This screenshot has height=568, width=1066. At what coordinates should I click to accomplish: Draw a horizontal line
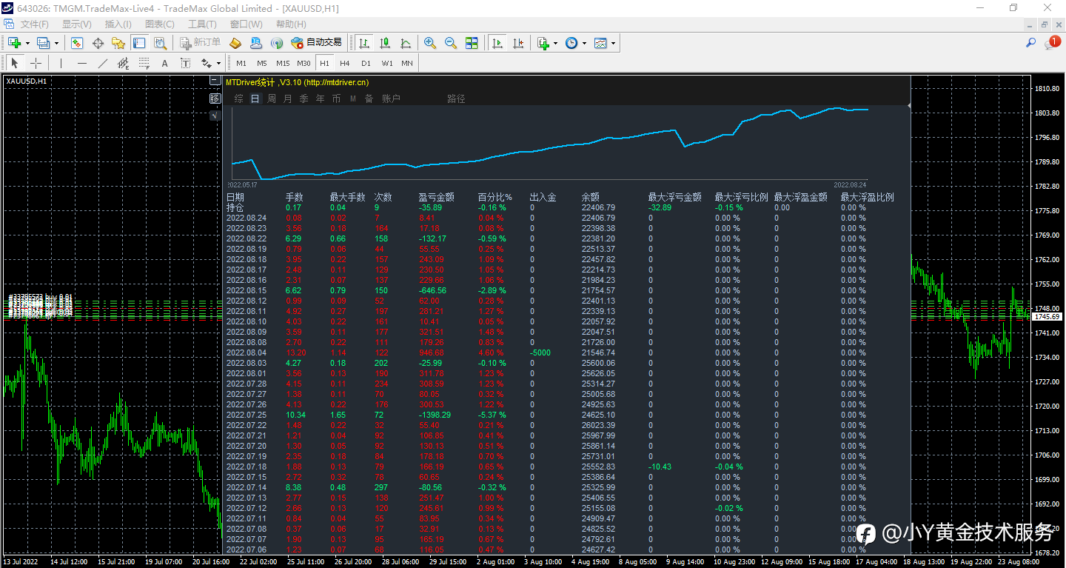(x=81, y=63)
